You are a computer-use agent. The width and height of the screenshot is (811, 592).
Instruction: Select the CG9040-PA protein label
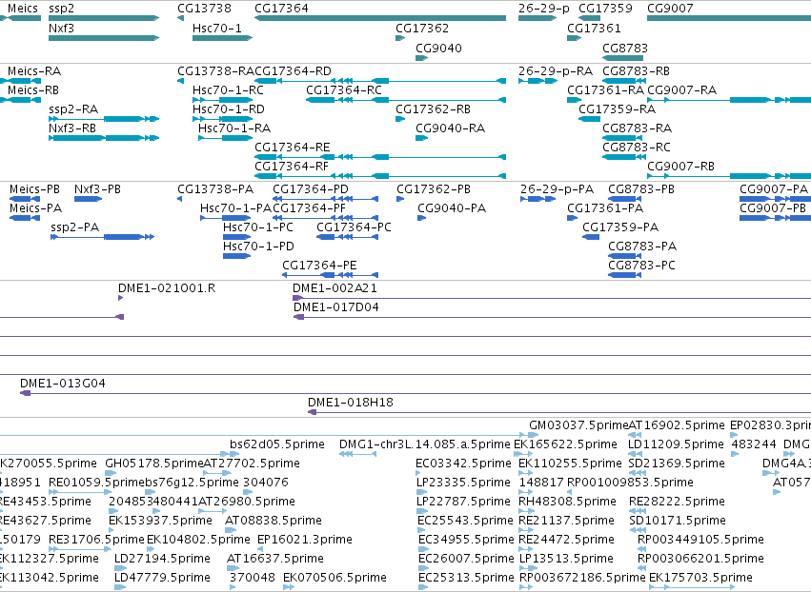pyautogui.click(x=452, y=208)
